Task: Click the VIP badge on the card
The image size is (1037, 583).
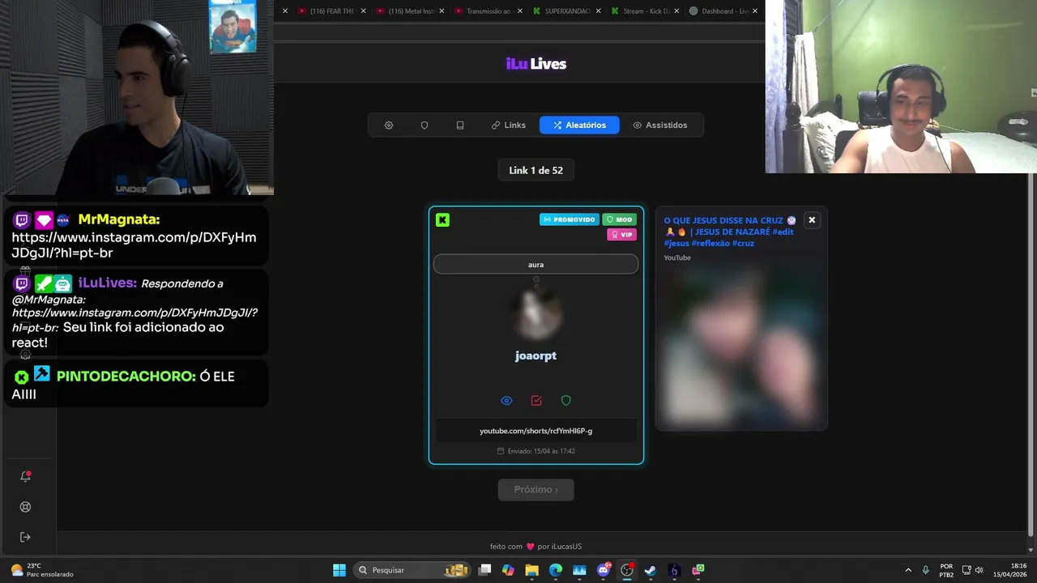Action: pyautogui.click(x=622, y=235)
